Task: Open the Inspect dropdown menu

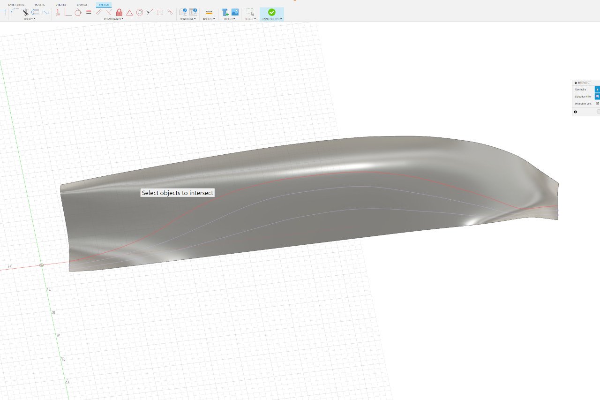Action: [209, 19]
